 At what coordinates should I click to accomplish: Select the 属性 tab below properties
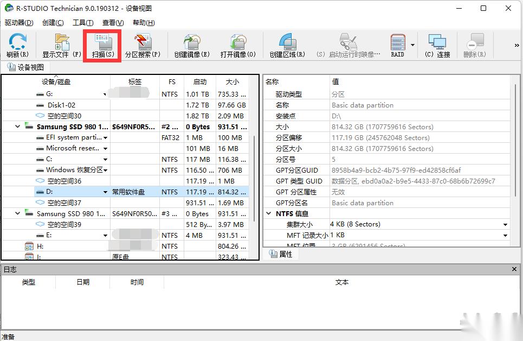point(281,254)
